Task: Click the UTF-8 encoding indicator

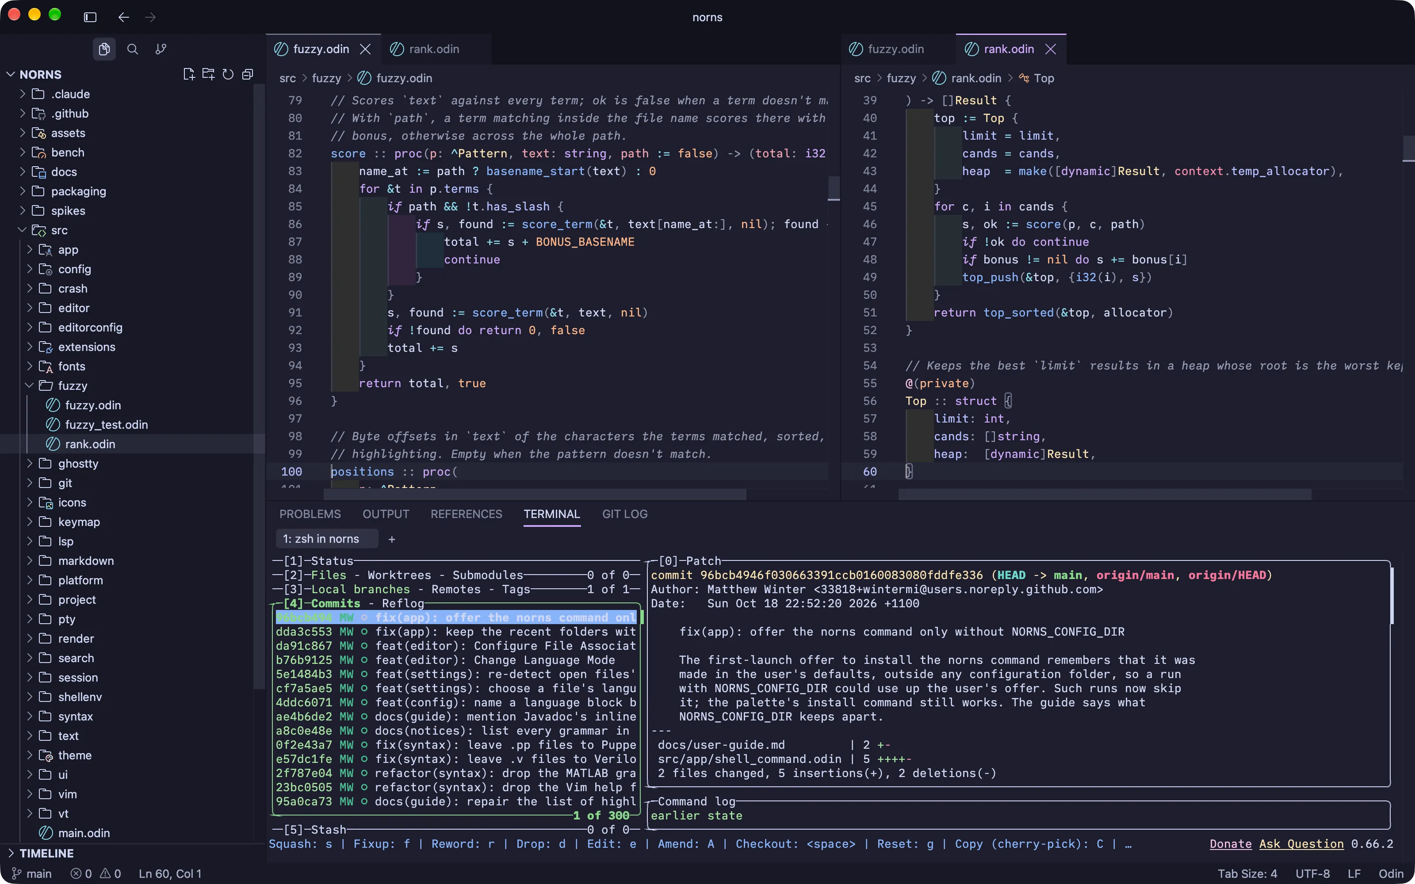Action: pos(1313,873)
